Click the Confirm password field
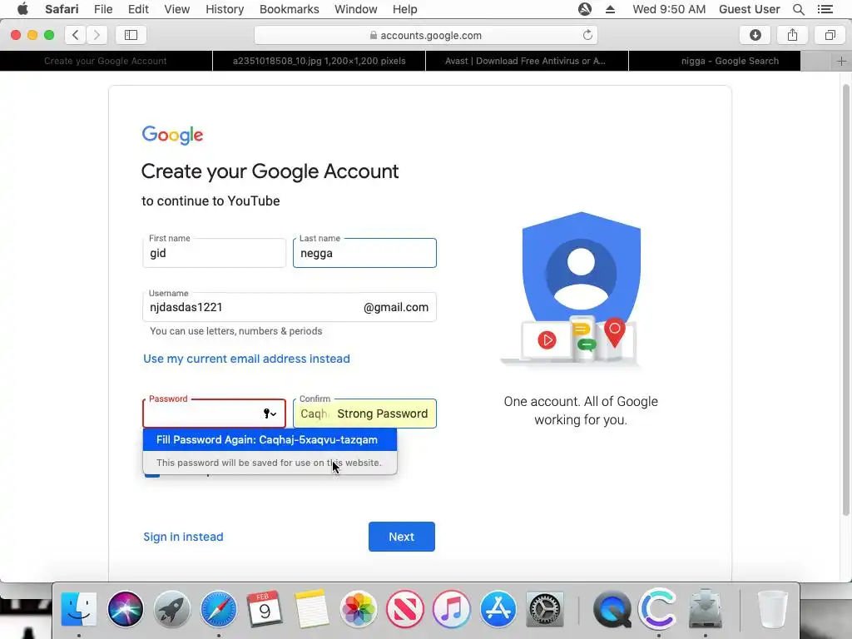This screenshot has height=639, width=852. [x=364, y=414]
